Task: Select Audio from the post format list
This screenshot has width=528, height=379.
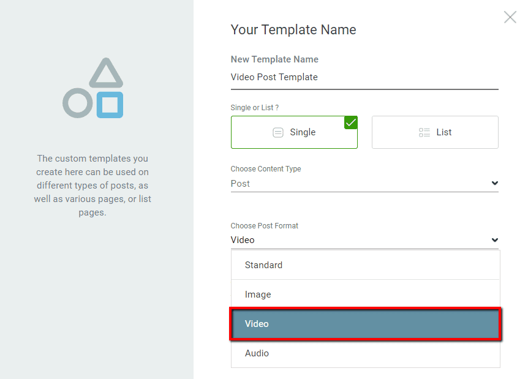Action: (x=257, y=353)
